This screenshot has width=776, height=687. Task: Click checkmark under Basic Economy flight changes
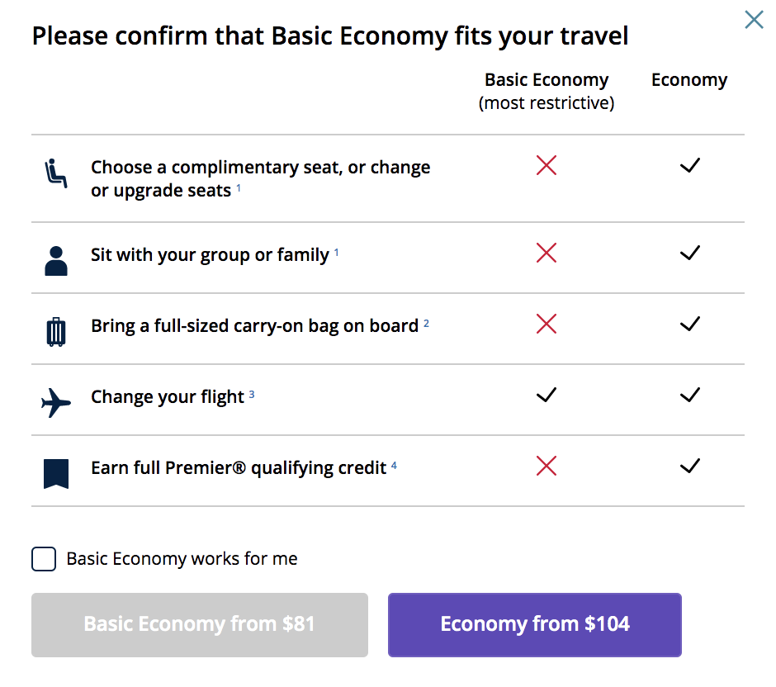(546, 396)
